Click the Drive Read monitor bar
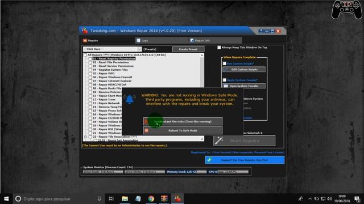 103,172
